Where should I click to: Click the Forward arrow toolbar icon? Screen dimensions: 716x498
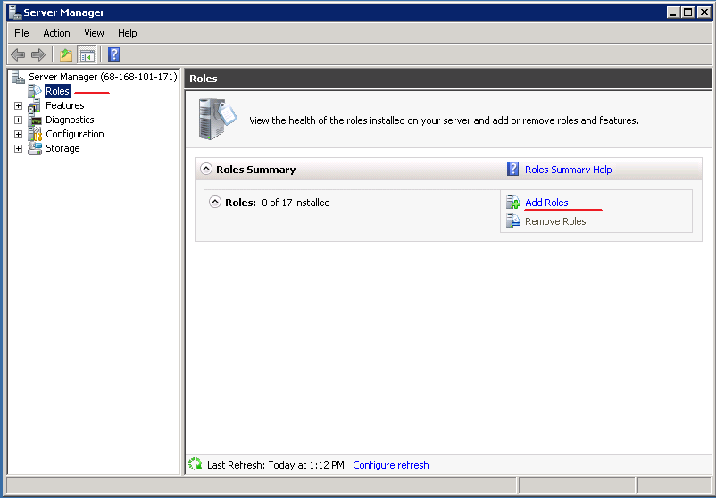(38, 55)
